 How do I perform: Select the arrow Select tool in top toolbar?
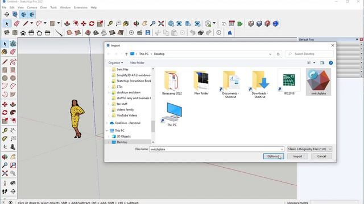tap(7, 24)
